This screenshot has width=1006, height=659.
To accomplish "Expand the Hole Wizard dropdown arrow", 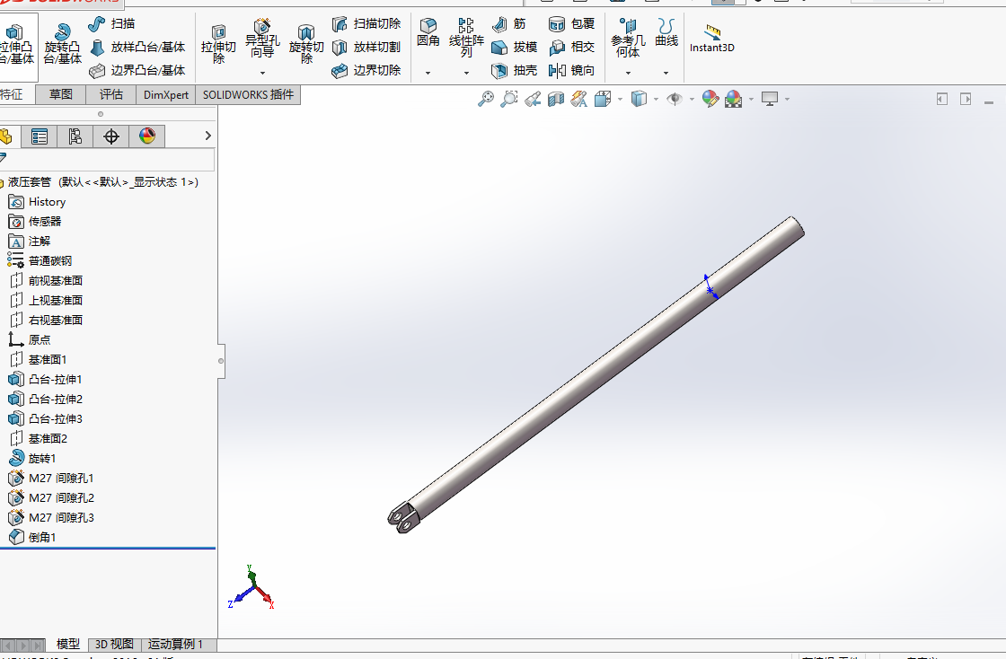I will [262, 73].
